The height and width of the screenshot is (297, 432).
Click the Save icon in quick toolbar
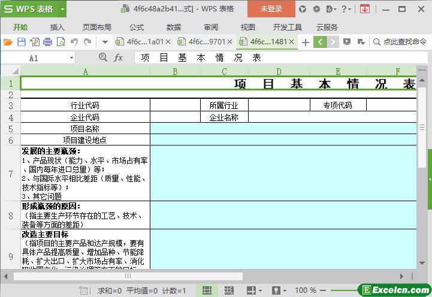point(21,42)
